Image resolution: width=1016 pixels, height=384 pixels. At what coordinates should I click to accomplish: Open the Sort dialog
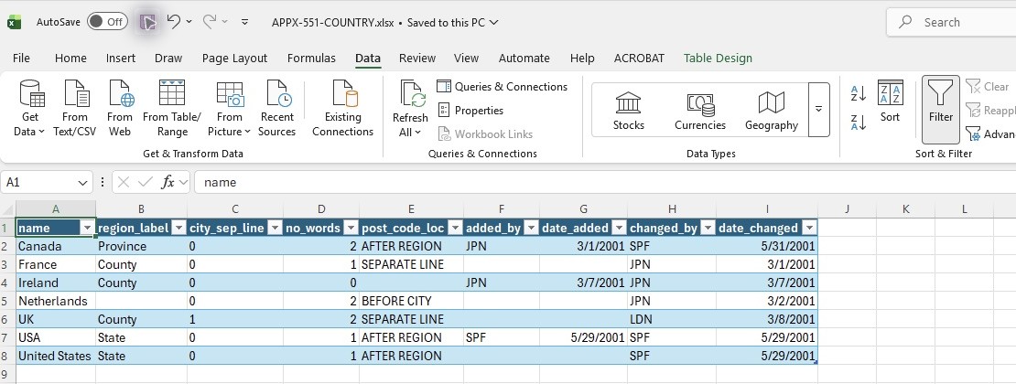[x=891, y=101]
